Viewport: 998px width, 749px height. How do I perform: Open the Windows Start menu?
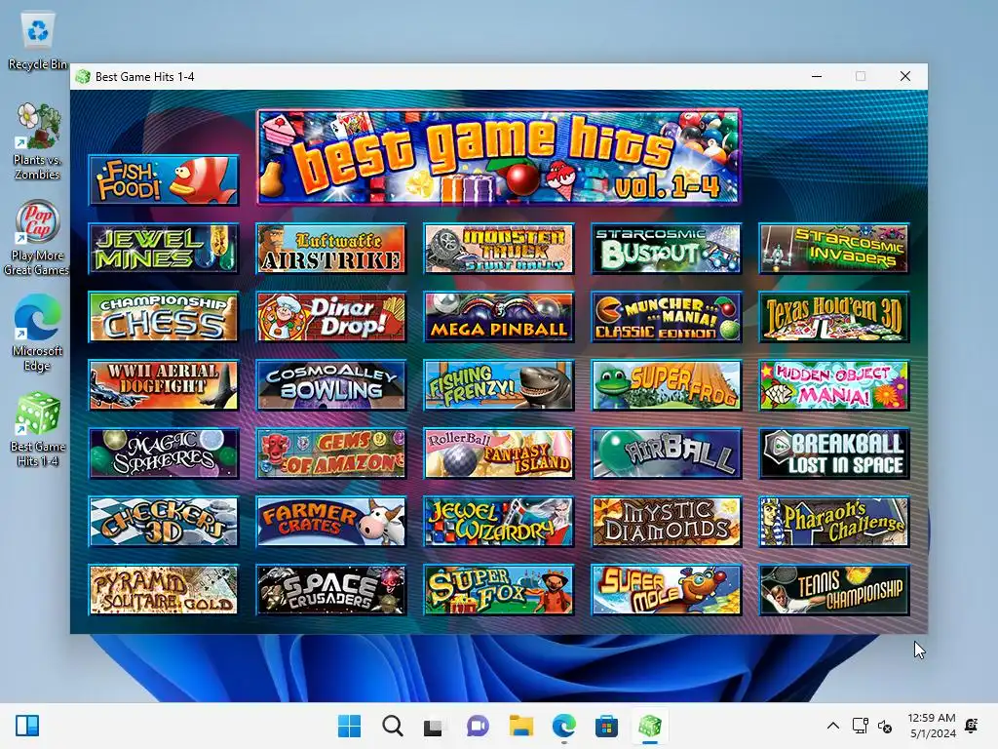pos(350,726)
